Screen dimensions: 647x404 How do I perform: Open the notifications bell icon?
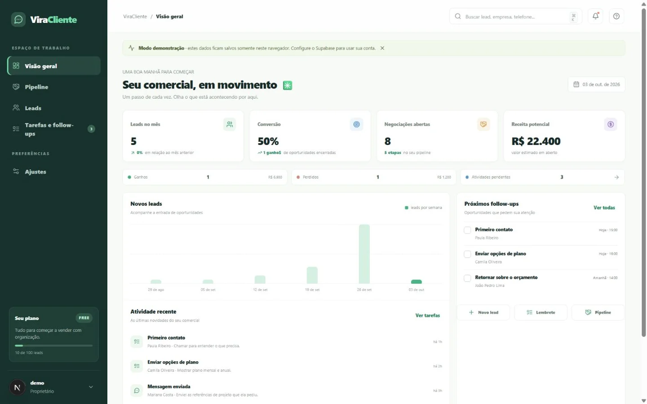point(595,16)
